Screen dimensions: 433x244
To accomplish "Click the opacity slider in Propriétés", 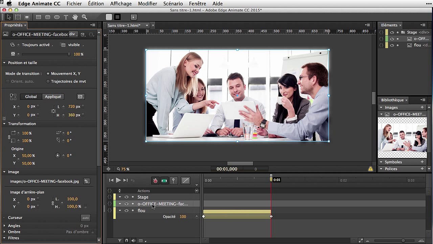I will [46, 54].
